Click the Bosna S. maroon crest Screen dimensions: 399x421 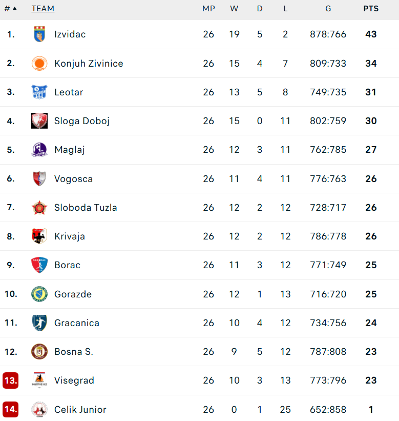pyautogui.click(x=39, y=351)
